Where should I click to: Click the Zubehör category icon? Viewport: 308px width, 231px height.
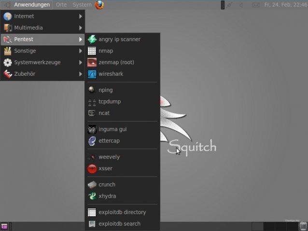[8, 74]
